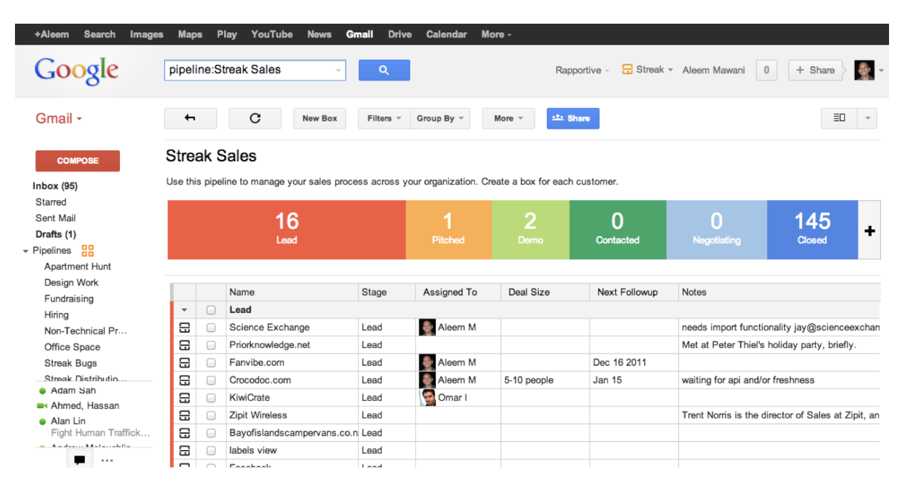Click the chat bubble icon at bottom left
914x500 pixels.
pyautogui.click(x=79, y=461)
